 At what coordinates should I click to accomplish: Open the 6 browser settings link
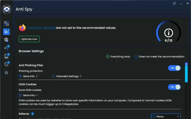coord(41,28)
